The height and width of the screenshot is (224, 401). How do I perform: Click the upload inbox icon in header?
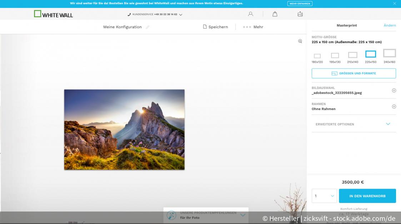(x=300, y=14)
